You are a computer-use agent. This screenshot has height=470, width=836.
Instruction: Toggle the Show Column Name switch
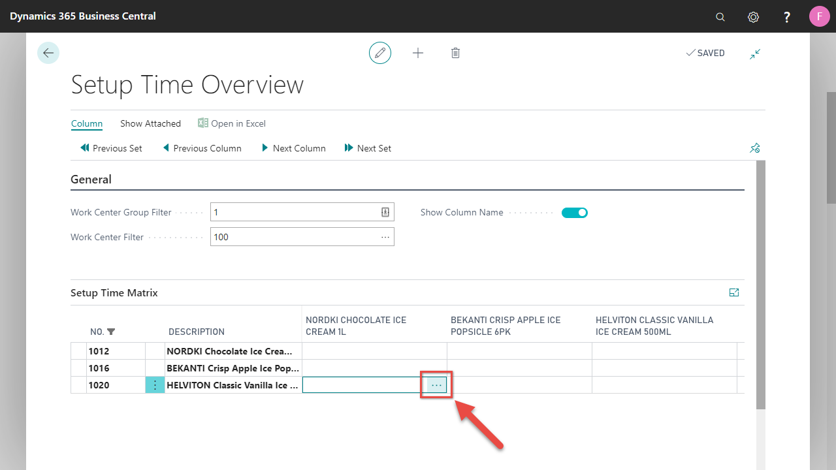(x=575, y=212)
